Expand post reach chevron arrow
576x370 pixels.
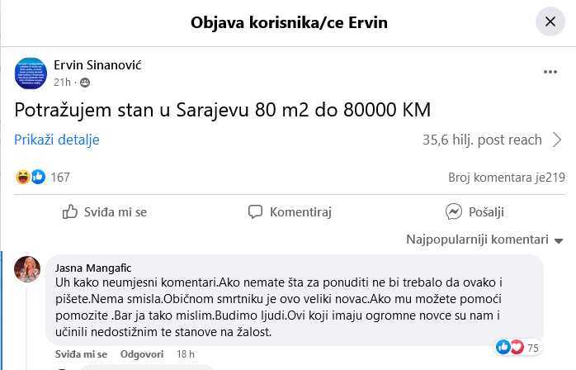[x=557, y=140]
